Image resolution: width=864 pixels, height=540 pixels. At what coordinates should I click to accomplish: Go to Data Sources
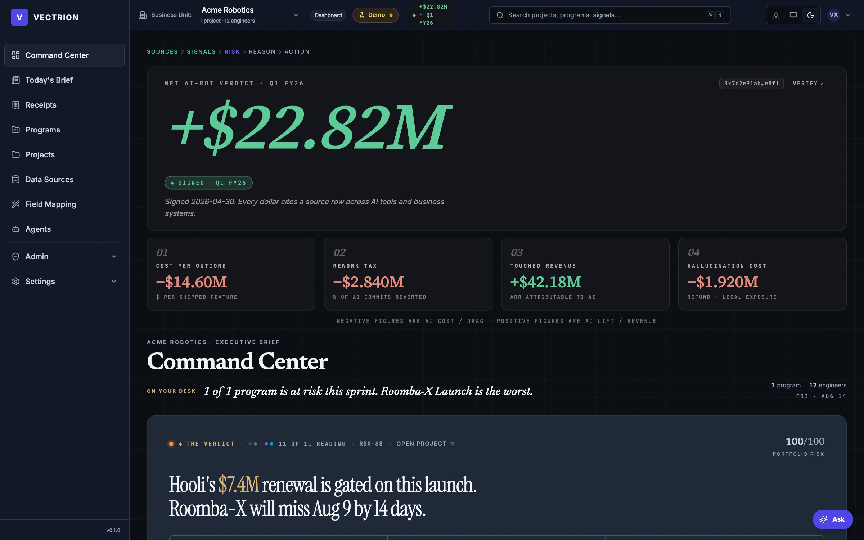(x=64, y=179)
